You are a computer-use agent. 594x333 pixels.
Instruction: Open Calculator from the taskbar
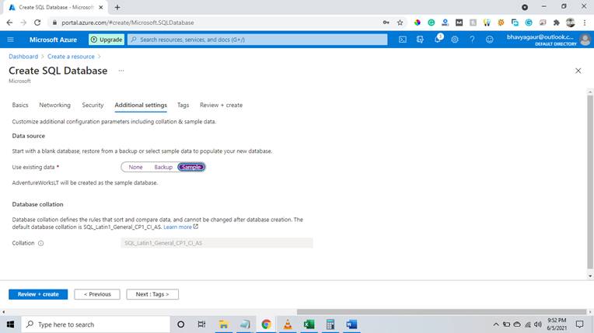tap(330, 324)
